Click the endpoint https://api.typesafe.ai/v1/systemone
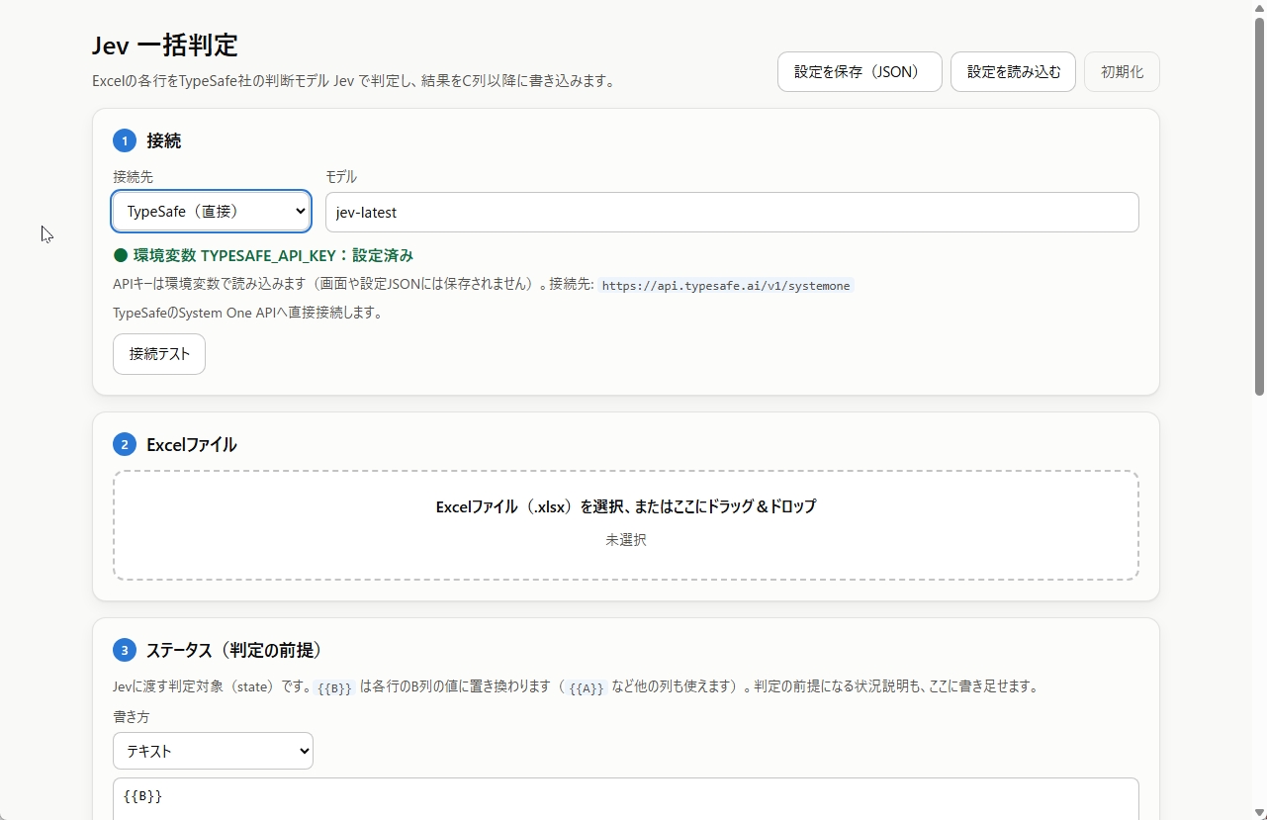Viewport: 1267px width, 820px height. (726, 286)
